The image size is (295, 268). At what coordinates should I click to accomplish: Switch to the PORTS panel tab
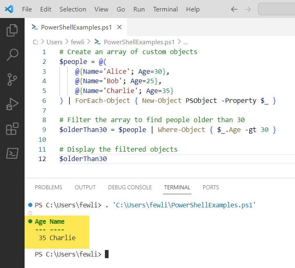[x=211, y=187]
